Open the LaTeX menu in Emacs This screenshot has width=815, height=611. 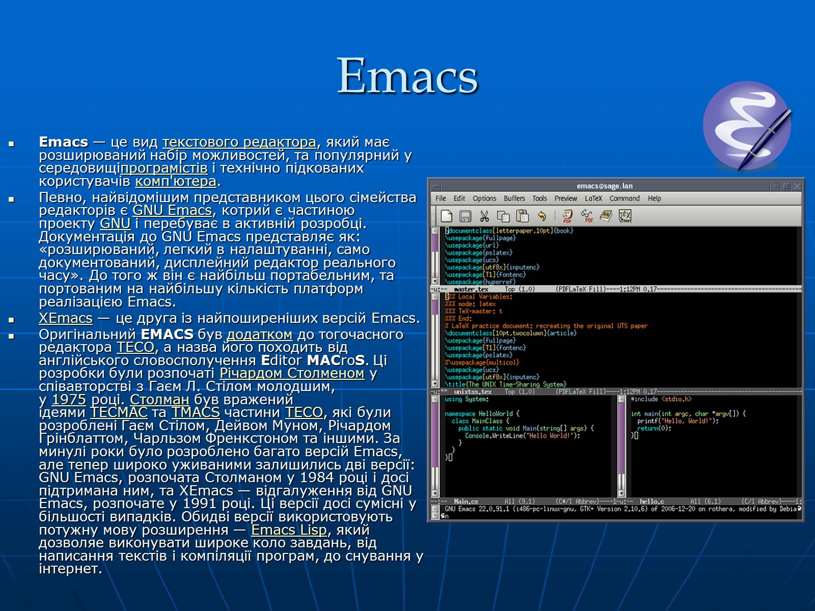click(x=593, y=199)
